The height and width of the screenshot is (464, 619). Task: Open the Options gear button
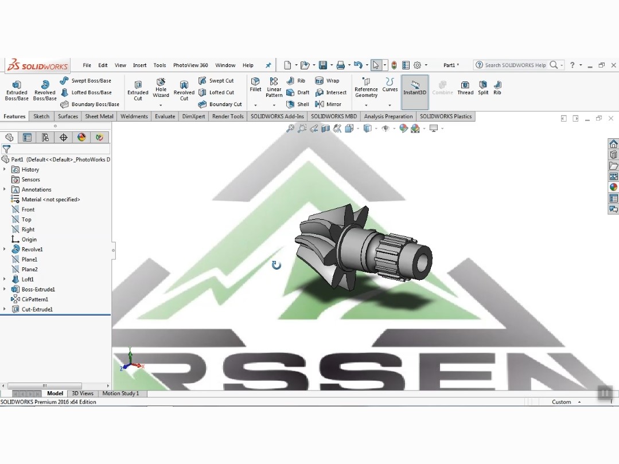pyautogui.click(x=417, y=65)
